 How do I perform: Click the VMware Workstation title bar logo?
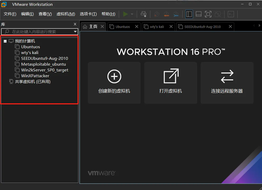(4, 4)
